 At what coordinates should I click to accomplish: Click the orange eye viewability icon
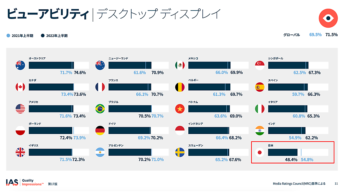328,18
